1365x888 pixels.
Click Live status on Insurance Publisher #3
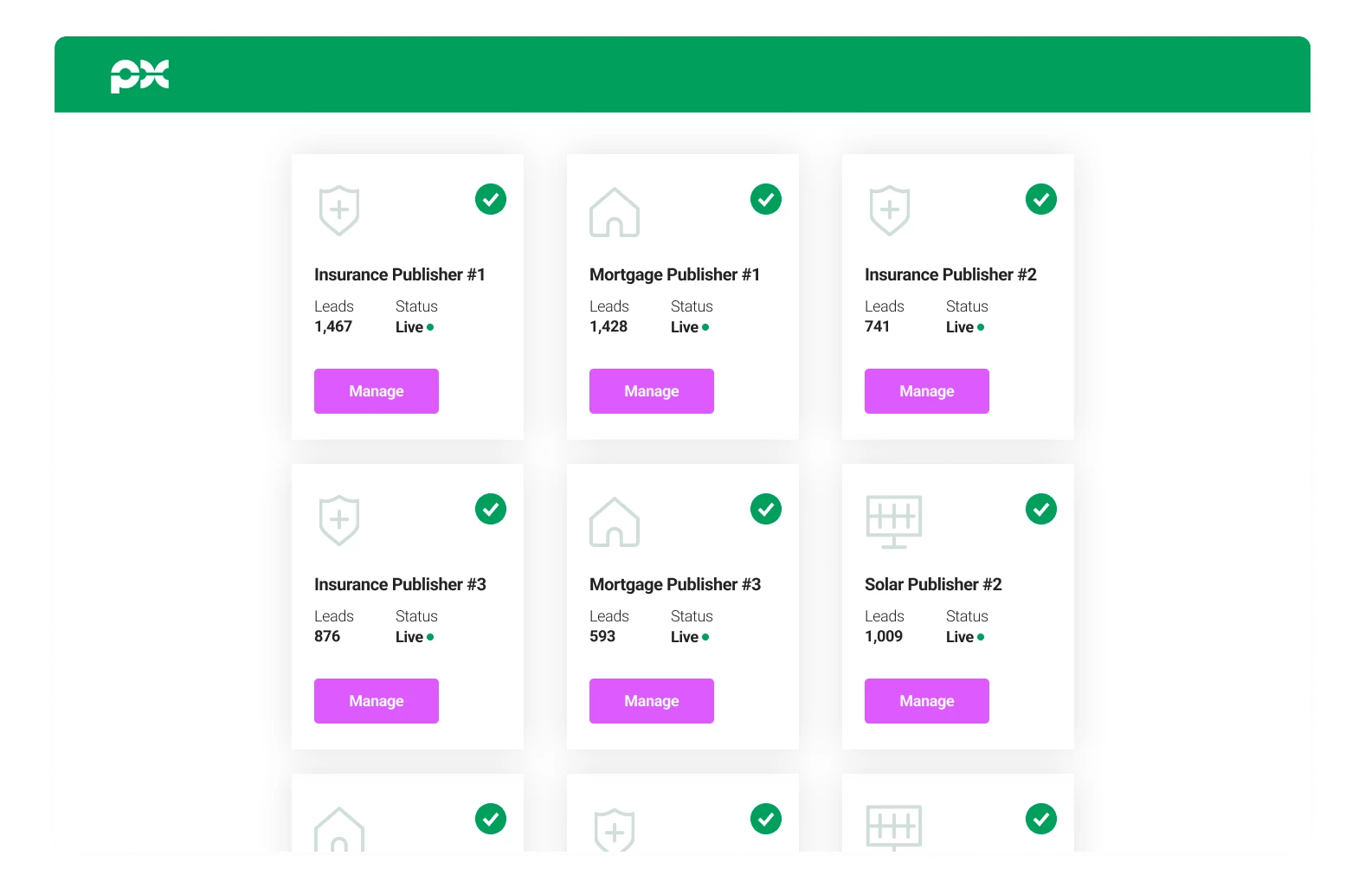[x=415, y=637]
